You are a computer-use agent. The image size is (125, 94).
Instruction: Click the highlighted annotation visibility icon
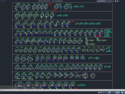122,92
